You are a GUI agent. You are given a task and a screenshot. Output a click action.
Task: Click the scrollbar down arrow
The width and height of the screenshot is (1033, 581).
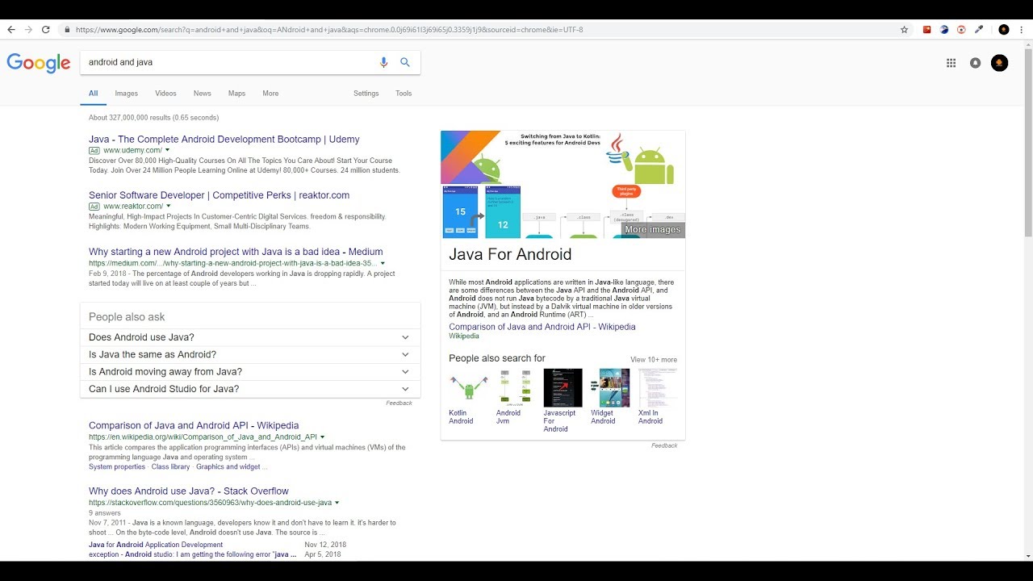tap(1028, 556)
